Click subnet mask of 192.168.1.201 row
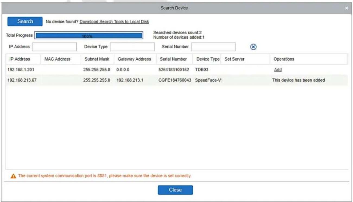The width and height of the screenshot is (353, 202). [97, 70]
